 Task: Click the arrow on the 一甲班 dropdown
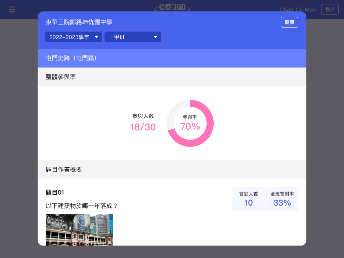click(156, 37)
